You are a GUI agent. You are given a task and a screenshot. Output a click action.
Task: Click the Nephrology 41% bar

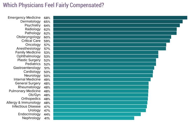pos(94,118)
